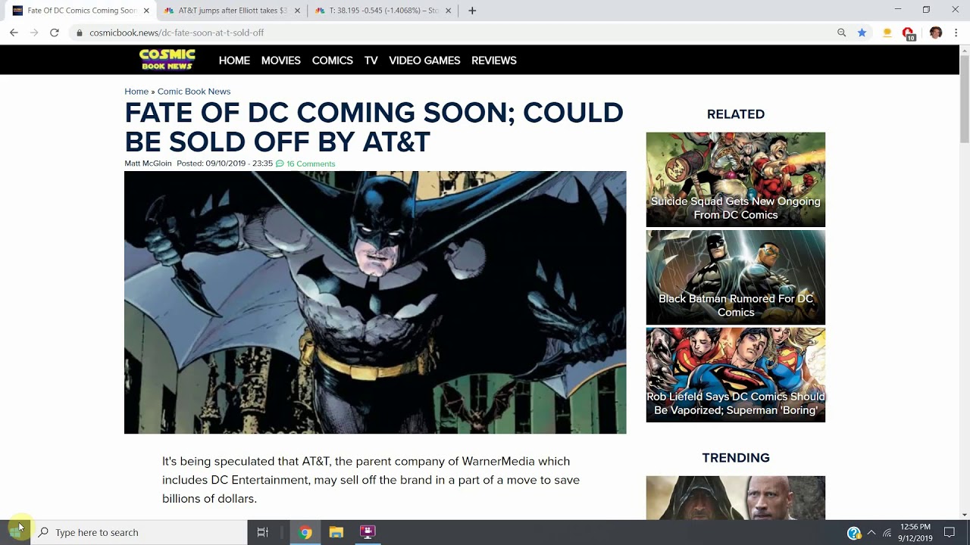Open the Black Batman Rumored related thumbnail
The height and width of the screenshot is (545, 970).
pos(735,277)
